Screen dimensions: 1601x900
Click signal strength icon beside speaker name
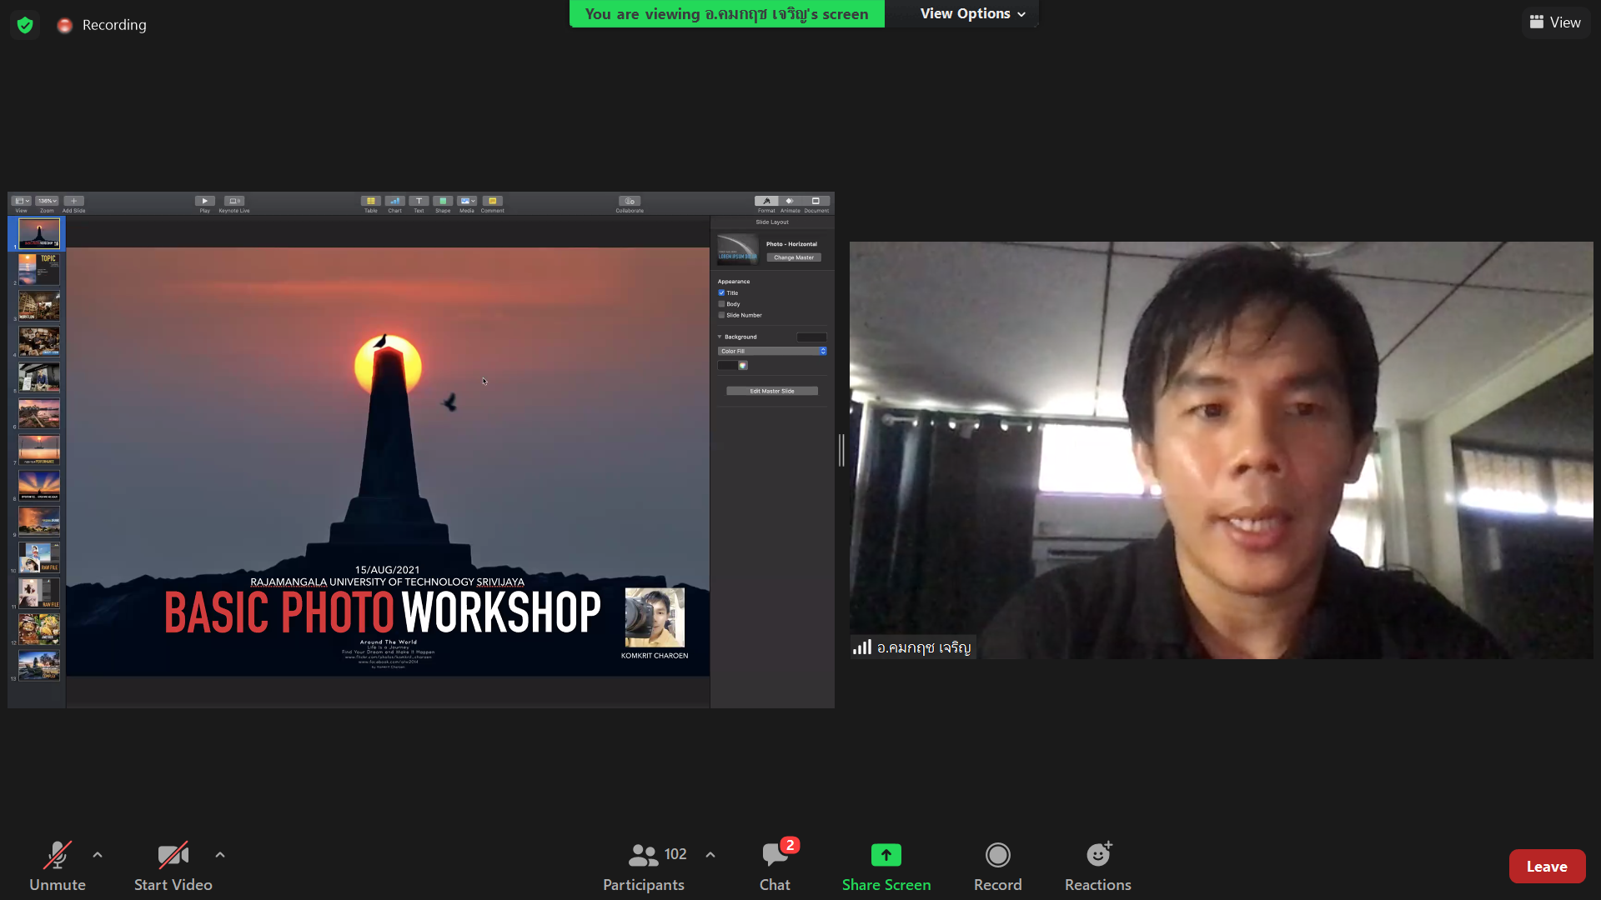tap(862, 647)
